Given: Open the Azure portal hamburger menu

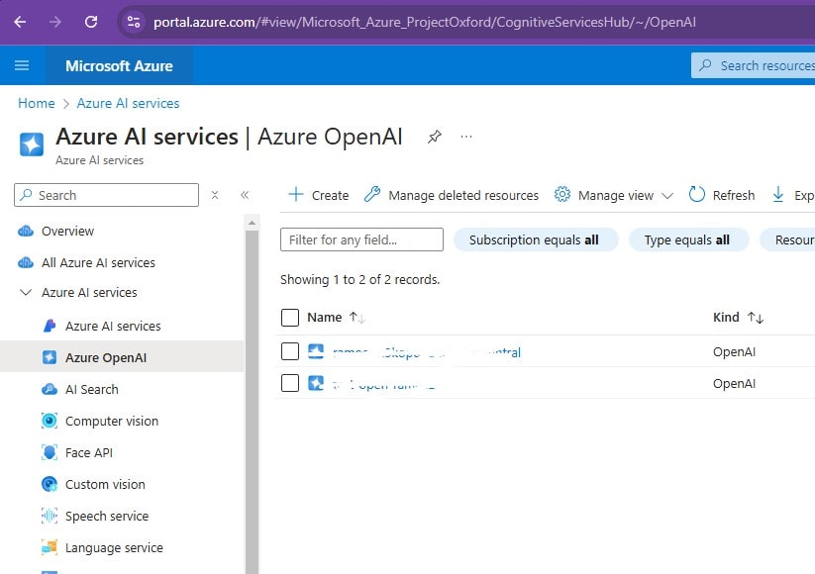Looking at the screenshot, I should 22,65.
